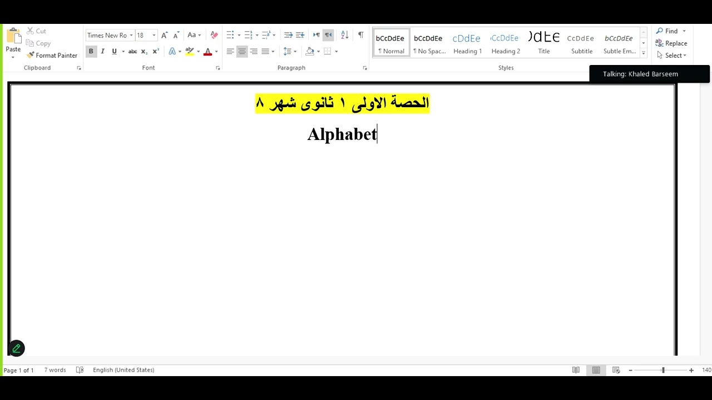Open Clipboard pane launcher

[78, 68]
